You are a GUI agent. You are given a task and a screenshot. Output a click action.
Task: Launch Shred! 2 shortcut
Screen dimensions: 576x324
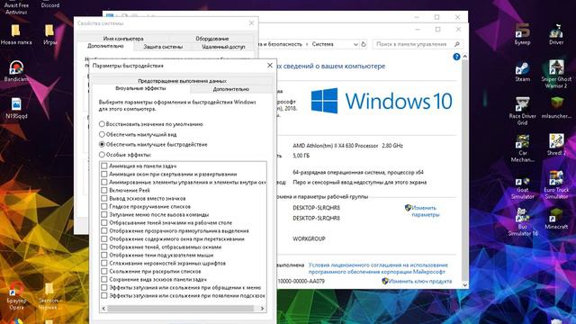click(x=556, y=145)
